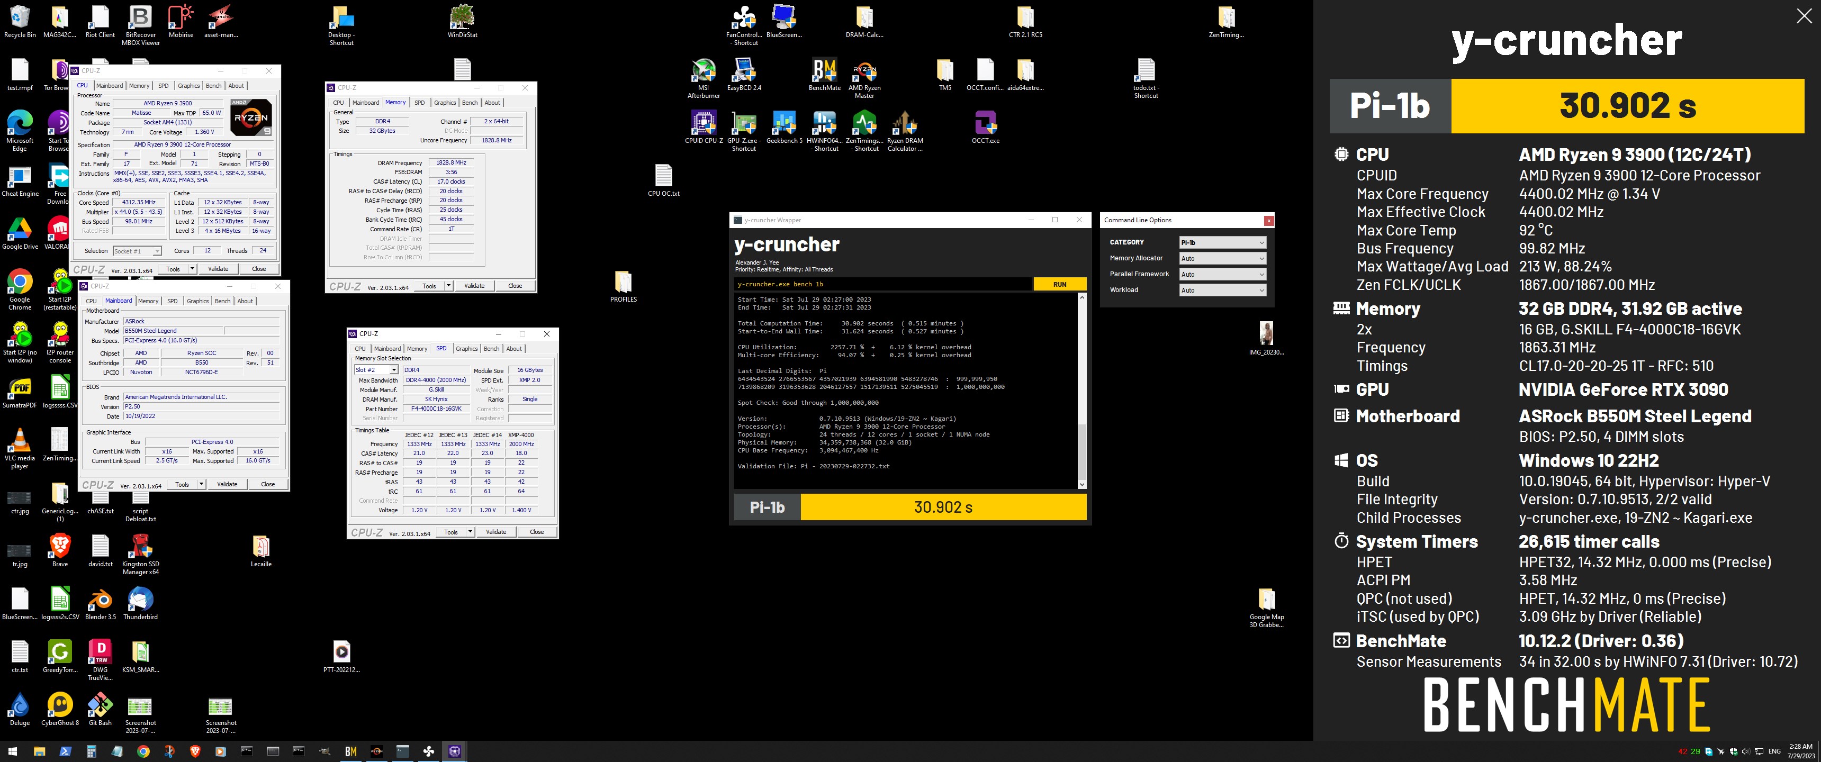
Task: Click the volume speaker tray icon
Action: pyautogui.click(x=1745, y=751)
